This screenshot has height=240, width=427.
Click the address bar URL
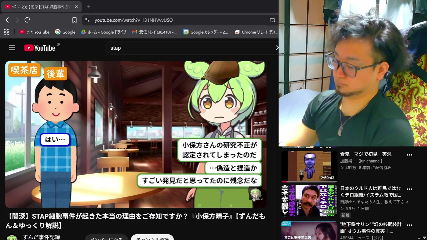[134, 20]
